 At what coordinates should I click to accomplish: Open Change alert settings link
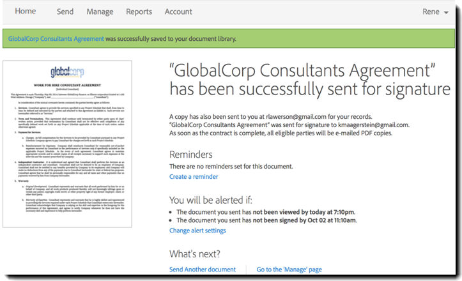click(x=197, y=231)
